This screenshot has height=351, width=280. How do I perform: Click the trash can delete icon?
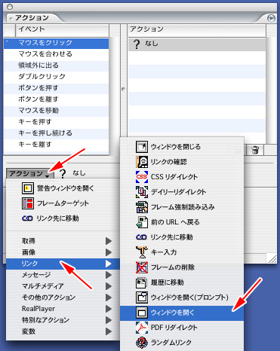coord(254,150)
